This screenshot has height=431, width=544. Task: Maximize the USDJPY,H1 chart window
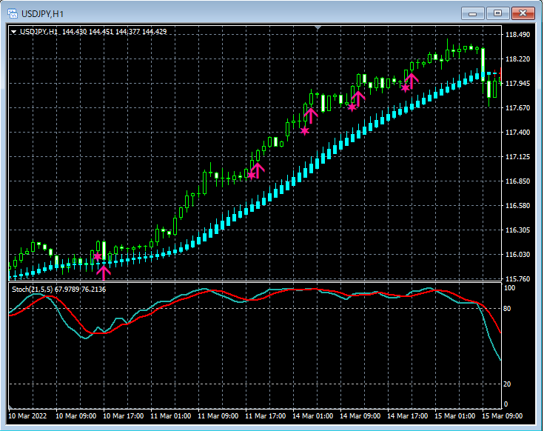[x=497, y=13]
